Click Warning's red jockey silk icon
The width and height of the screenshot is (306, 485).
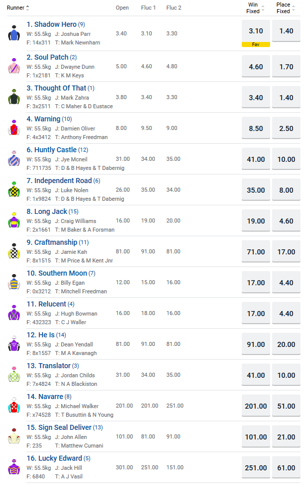point(14,128)
